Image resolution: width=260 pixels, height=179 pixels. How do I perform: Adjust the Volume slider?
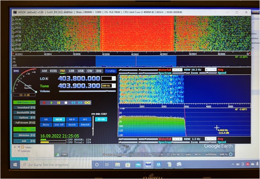point(87,91)
